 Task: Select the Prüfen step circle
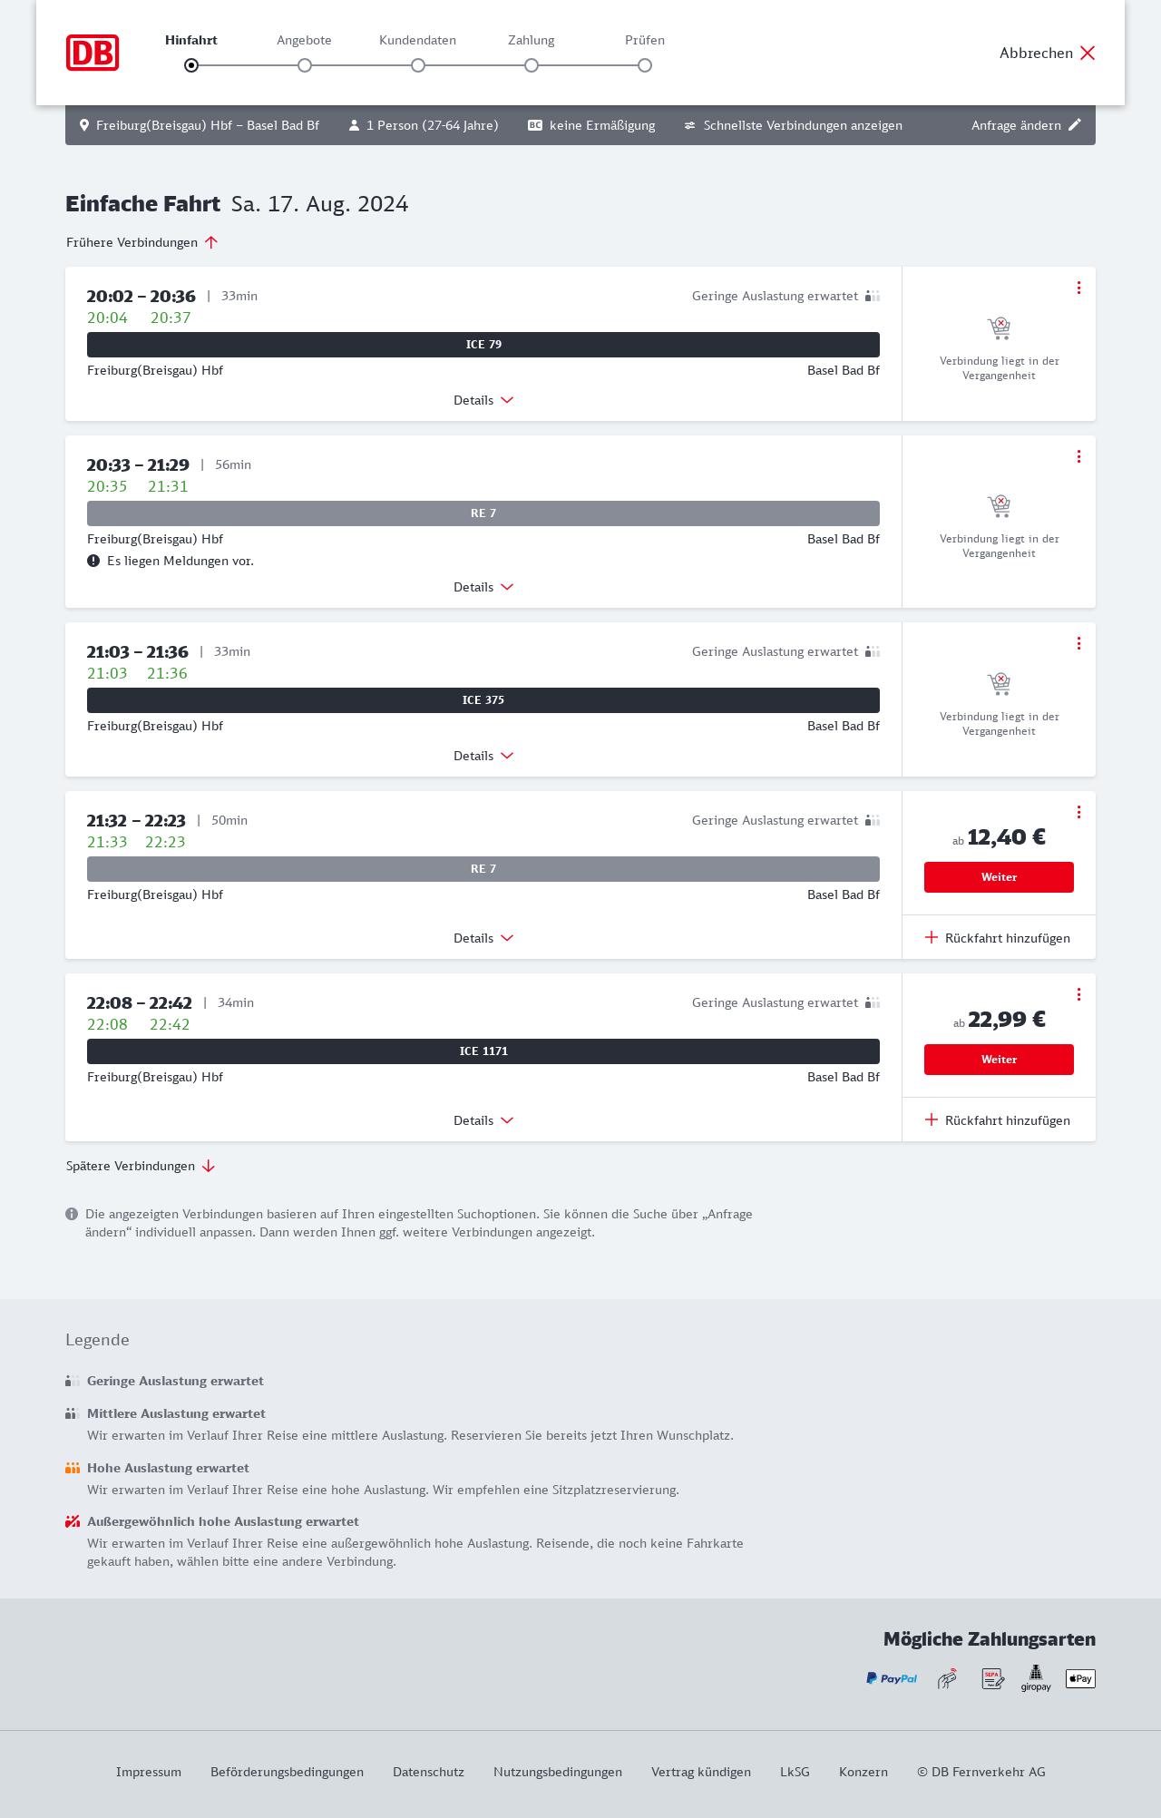pos(645,65)
